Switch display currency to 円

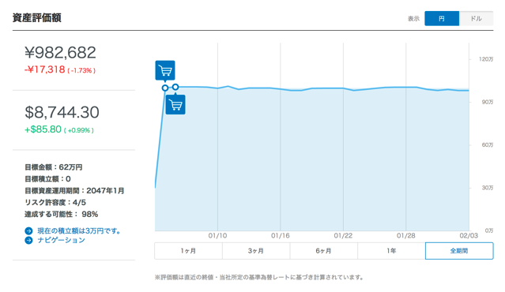(x=442, y=18)
